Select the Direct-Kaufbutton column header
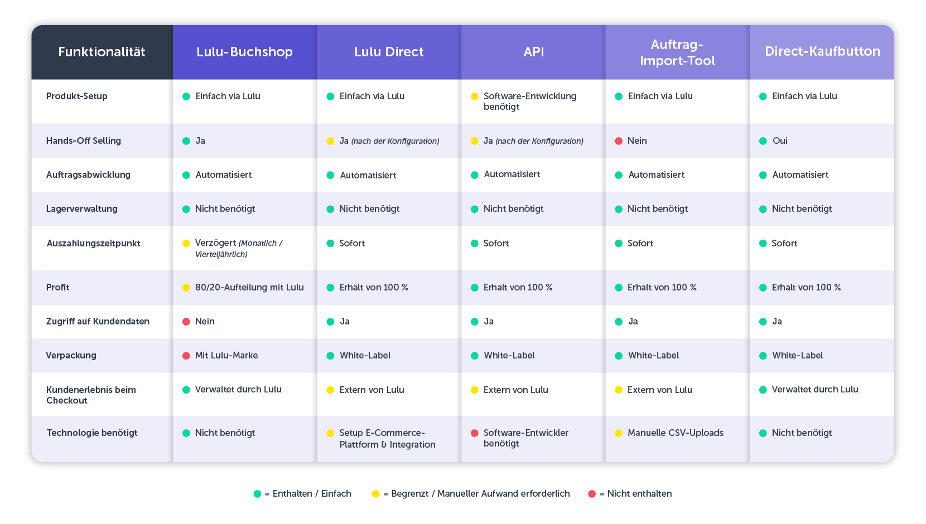Screen dimensions: 926x524 point(822,52)
